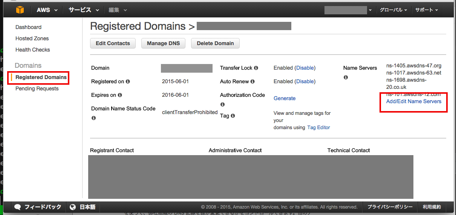The width and height of the screenshot is (456, 215).
Task: Click フィードバック feedback in footer
Action: point(43,207)
